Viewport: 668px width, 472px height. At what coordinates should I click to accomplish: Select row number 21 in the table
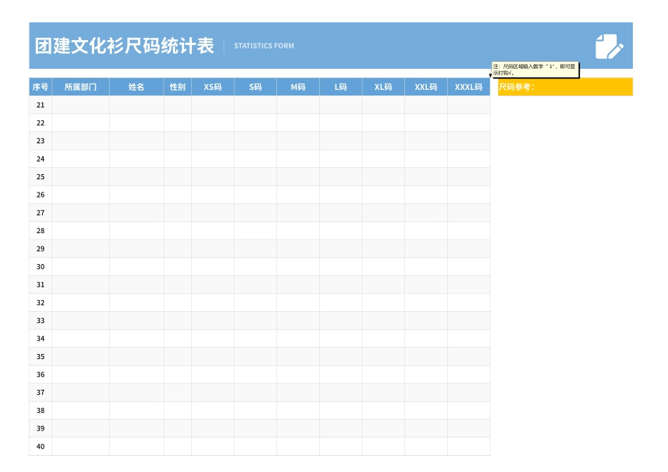point(40,105)
